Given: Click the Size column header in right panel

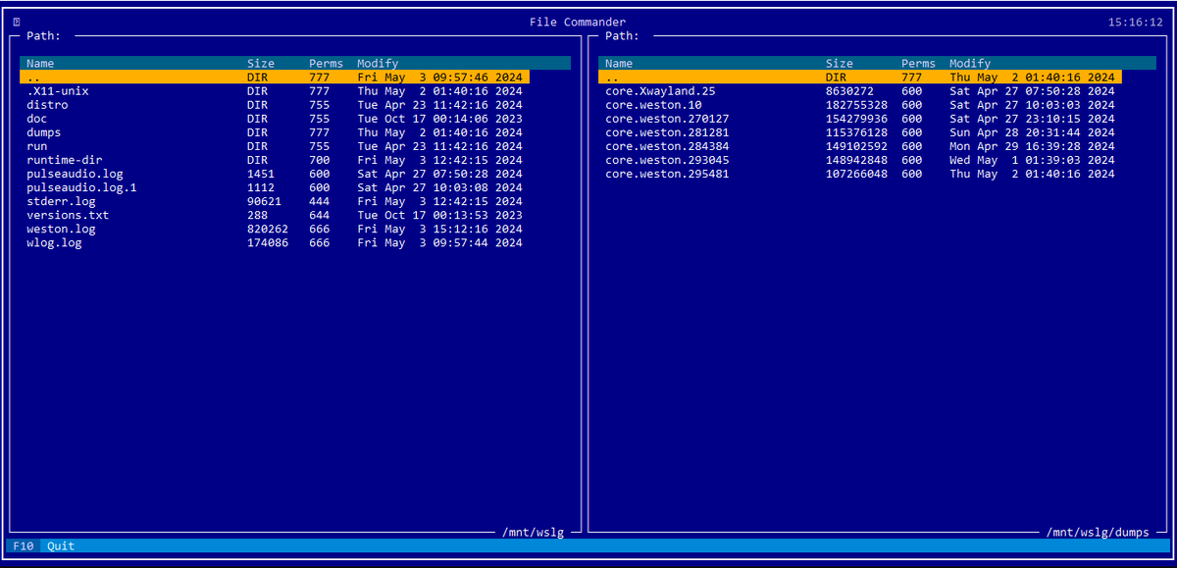Looking at the screenshot, I should pos(840,64).
